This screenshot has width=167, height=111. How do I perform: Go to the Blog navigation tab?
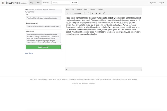point(32,3)
